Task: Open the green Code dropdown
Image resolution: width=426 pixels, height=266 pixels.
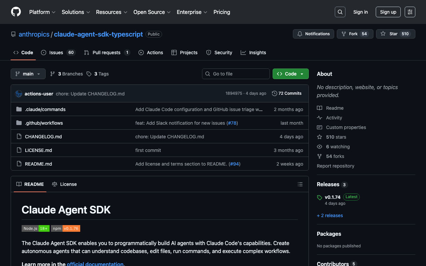Action: [291, 74]
